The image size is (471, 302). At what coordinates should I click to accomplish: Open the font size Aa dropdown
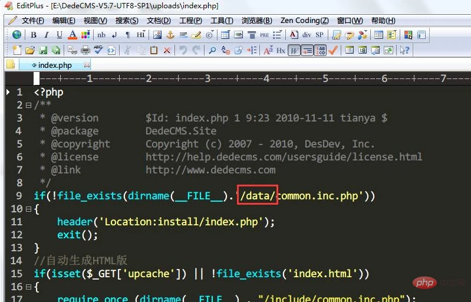coord(268,50)
